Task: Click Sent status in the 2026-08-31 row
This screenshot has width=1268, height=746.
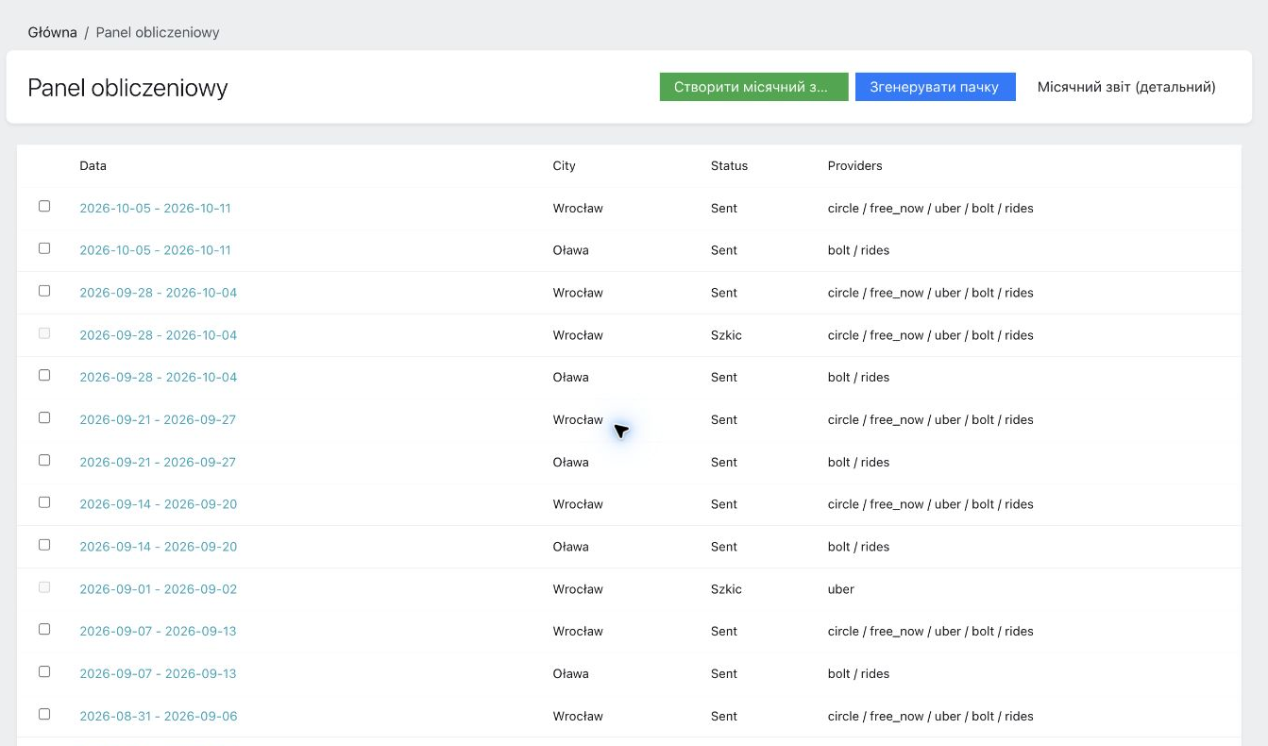Action: point(724,716)
